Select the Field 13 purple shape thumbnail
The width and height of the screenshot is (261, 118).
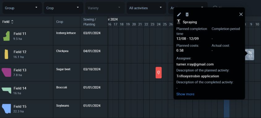point(6,72)
